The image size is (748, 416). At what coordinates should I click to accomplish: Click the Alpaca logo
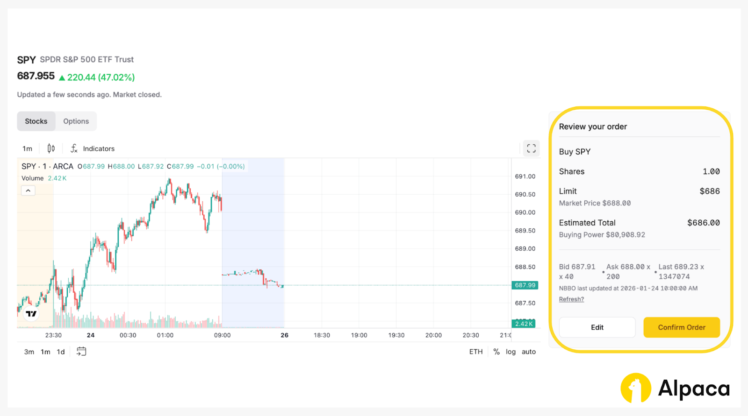click(675, 388)
